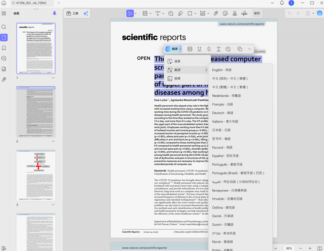Expand the 翻譯 dropdown arrow in floating toolbar
This screenshot has height=251, width=324.
point(180,49)
